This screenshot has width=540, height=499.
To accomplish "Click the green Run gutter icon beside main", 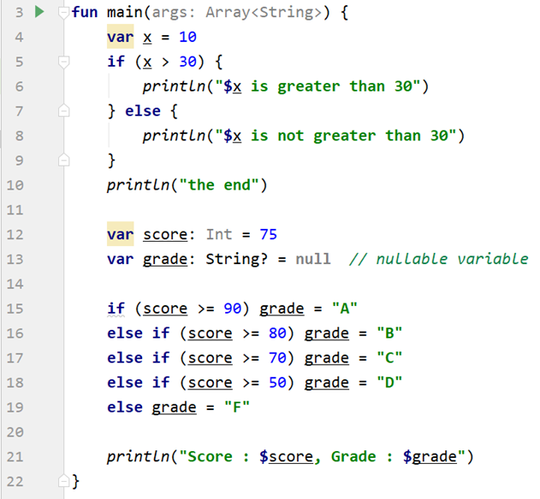I will (37, 13).
